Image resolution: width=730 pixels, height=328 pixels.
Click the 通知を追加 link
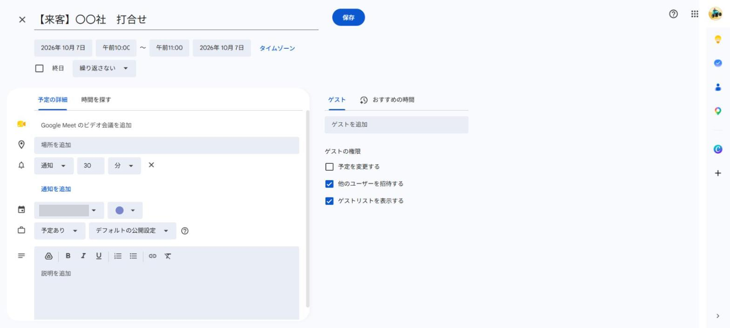tap(56, 189)
